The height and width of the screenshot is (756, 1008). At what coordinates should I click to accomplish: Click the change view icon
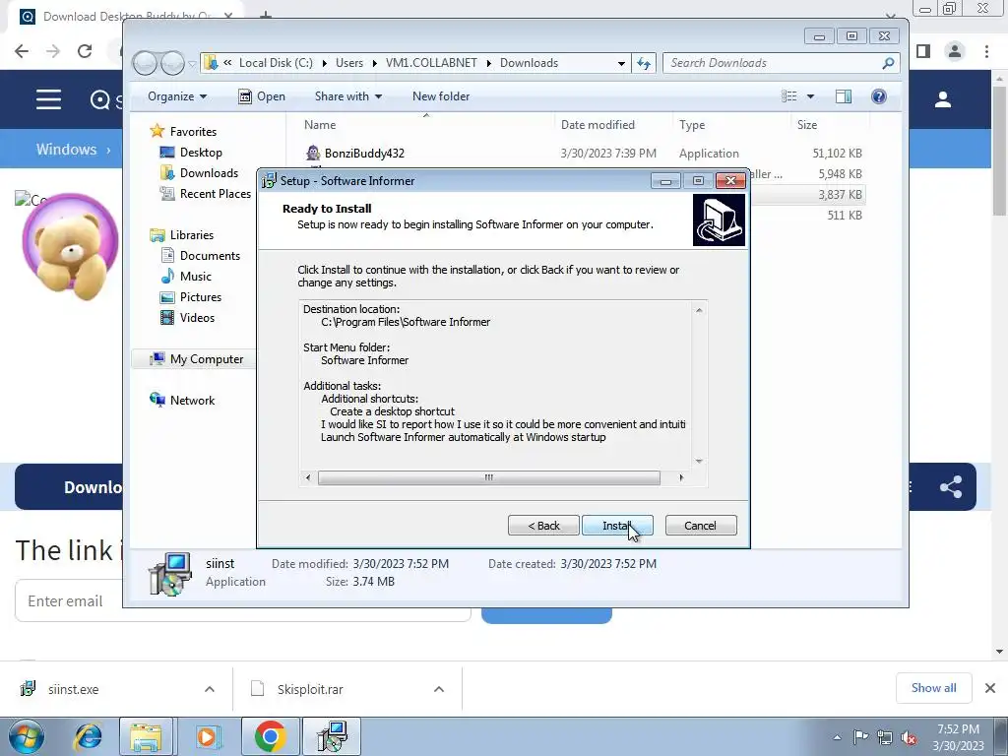pyautogui.click(x=788, y=96)
